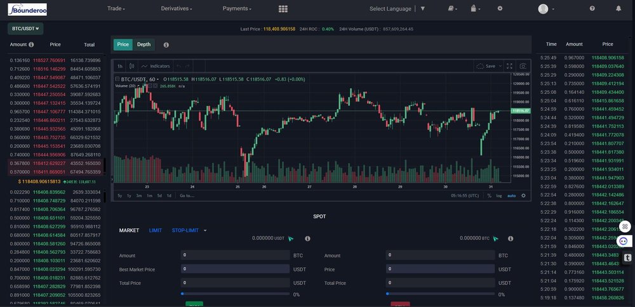
Task: Open the apps grid icon
Action: tap(283, 9)
